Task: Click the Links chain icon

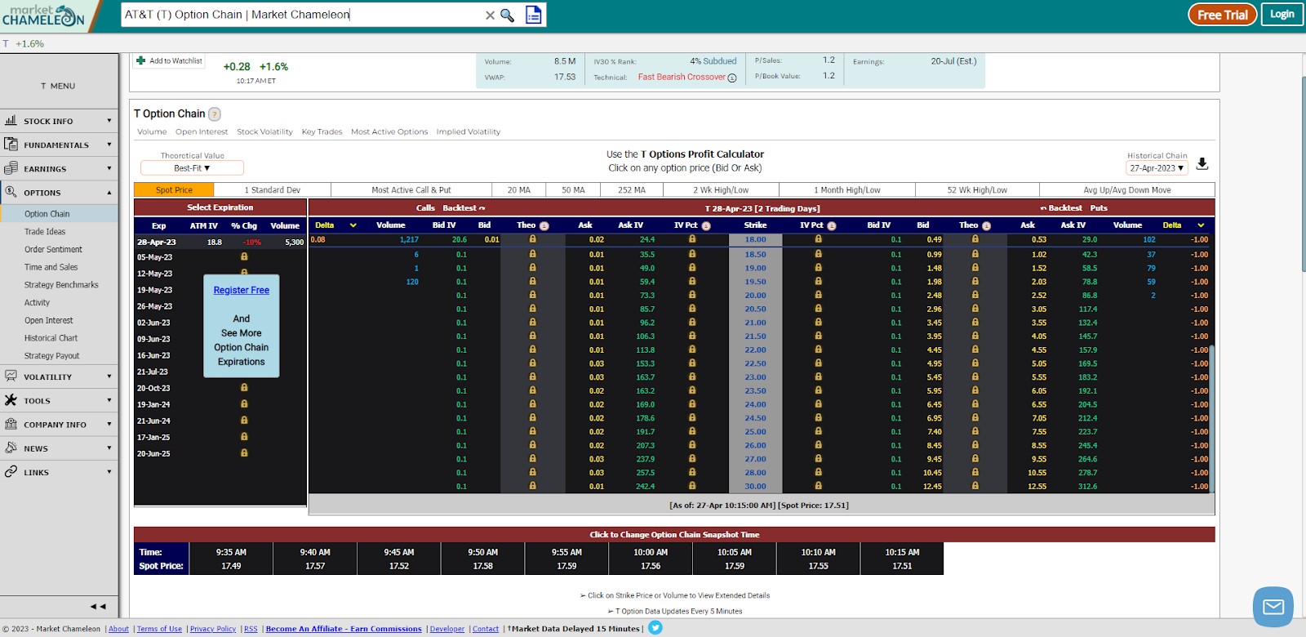Action: pos(11,471)
